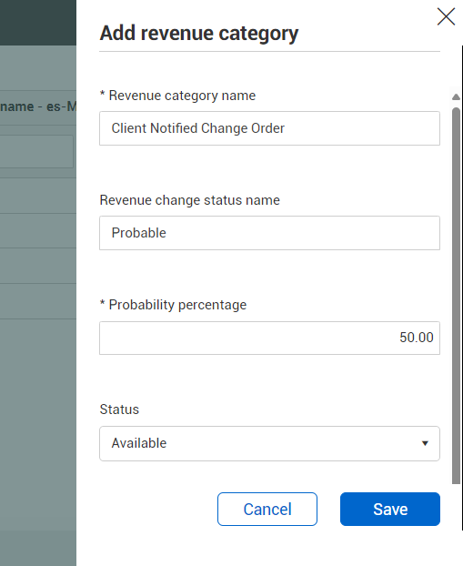
Task: Click the 'Revenue category name' label
Action: (x=177, y=96)
